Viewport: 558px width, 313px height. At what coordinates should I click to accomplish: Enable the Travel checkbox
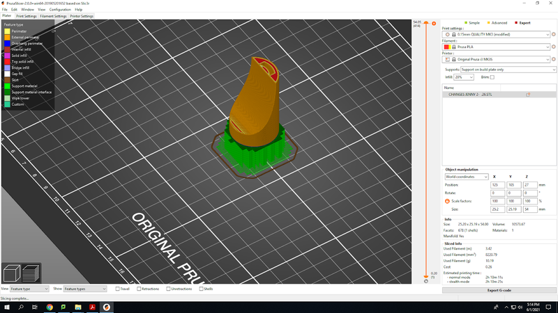click(x=117, y=289)
